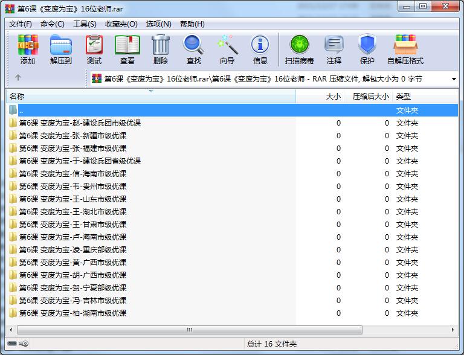The height and width of the screenshot is (355, 464).
Task: Select the '..' parent directory row
Action: coord(233,110)
